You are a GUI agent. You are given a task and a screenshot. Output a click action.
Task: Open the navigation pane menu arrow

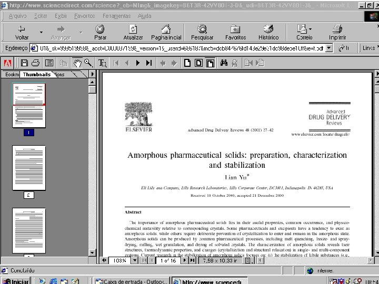click(x=92, y=74)
